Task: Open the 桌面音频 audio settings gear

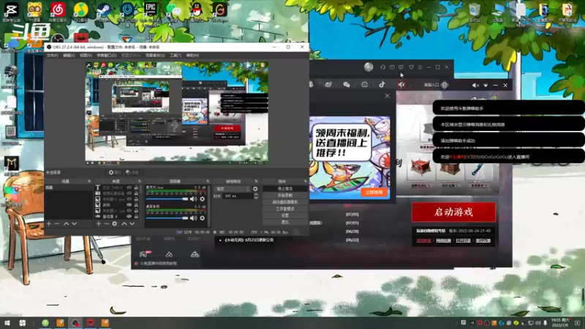Action: pos(203,218)
